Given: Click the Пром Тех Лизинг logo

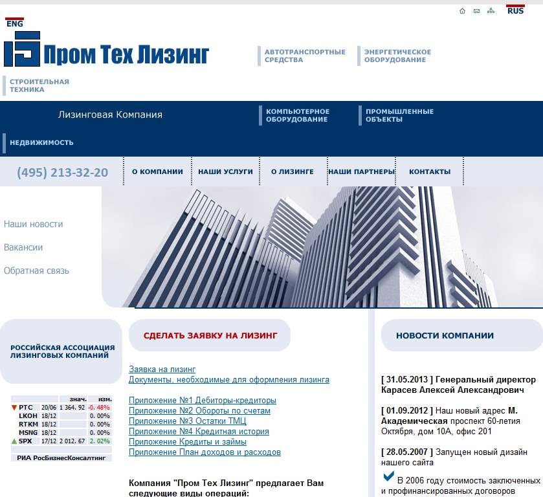Looking at the screenshot, I should point(107,49).
